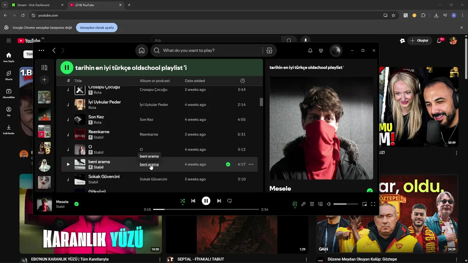
Task: Open Spotify notifications bell (What's New)
Action: click(310, 50)
